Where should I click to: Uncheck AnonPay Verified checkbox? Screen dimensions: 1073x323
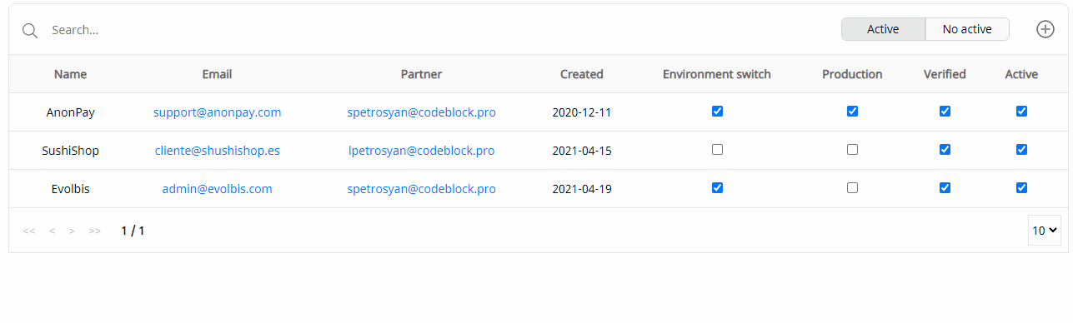[x=945, y=112]
